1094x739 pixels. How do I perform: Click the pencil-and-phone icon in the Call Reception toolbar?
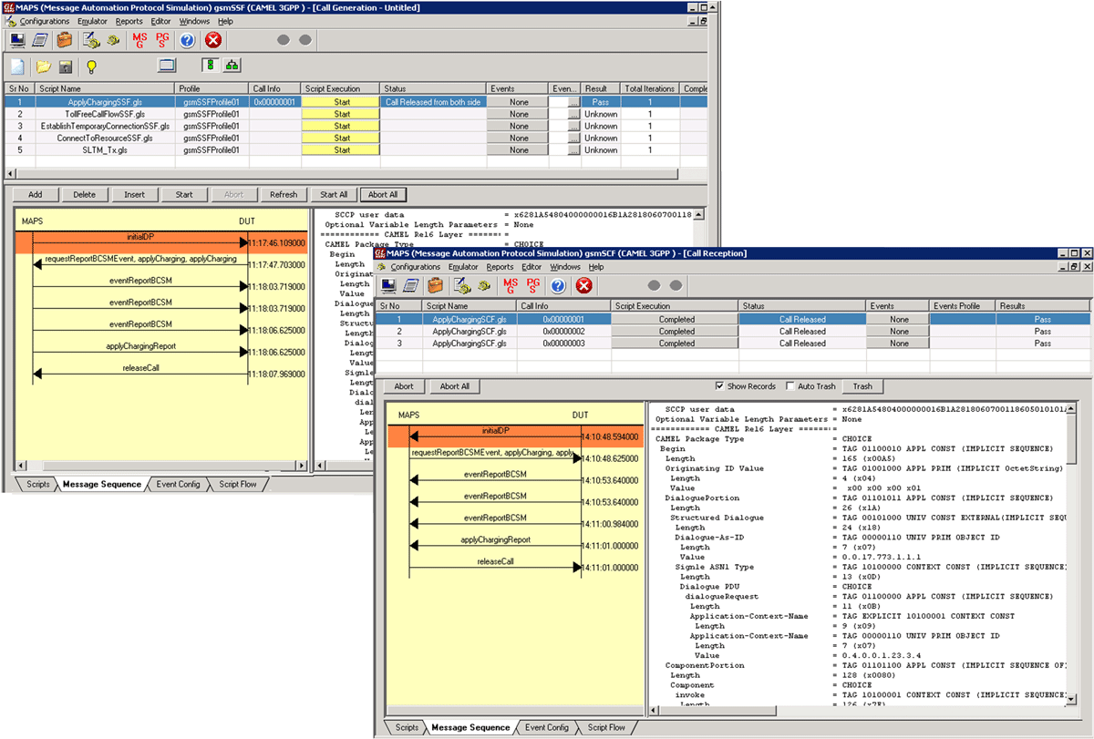pyautogui.click(x=462, y=286)
